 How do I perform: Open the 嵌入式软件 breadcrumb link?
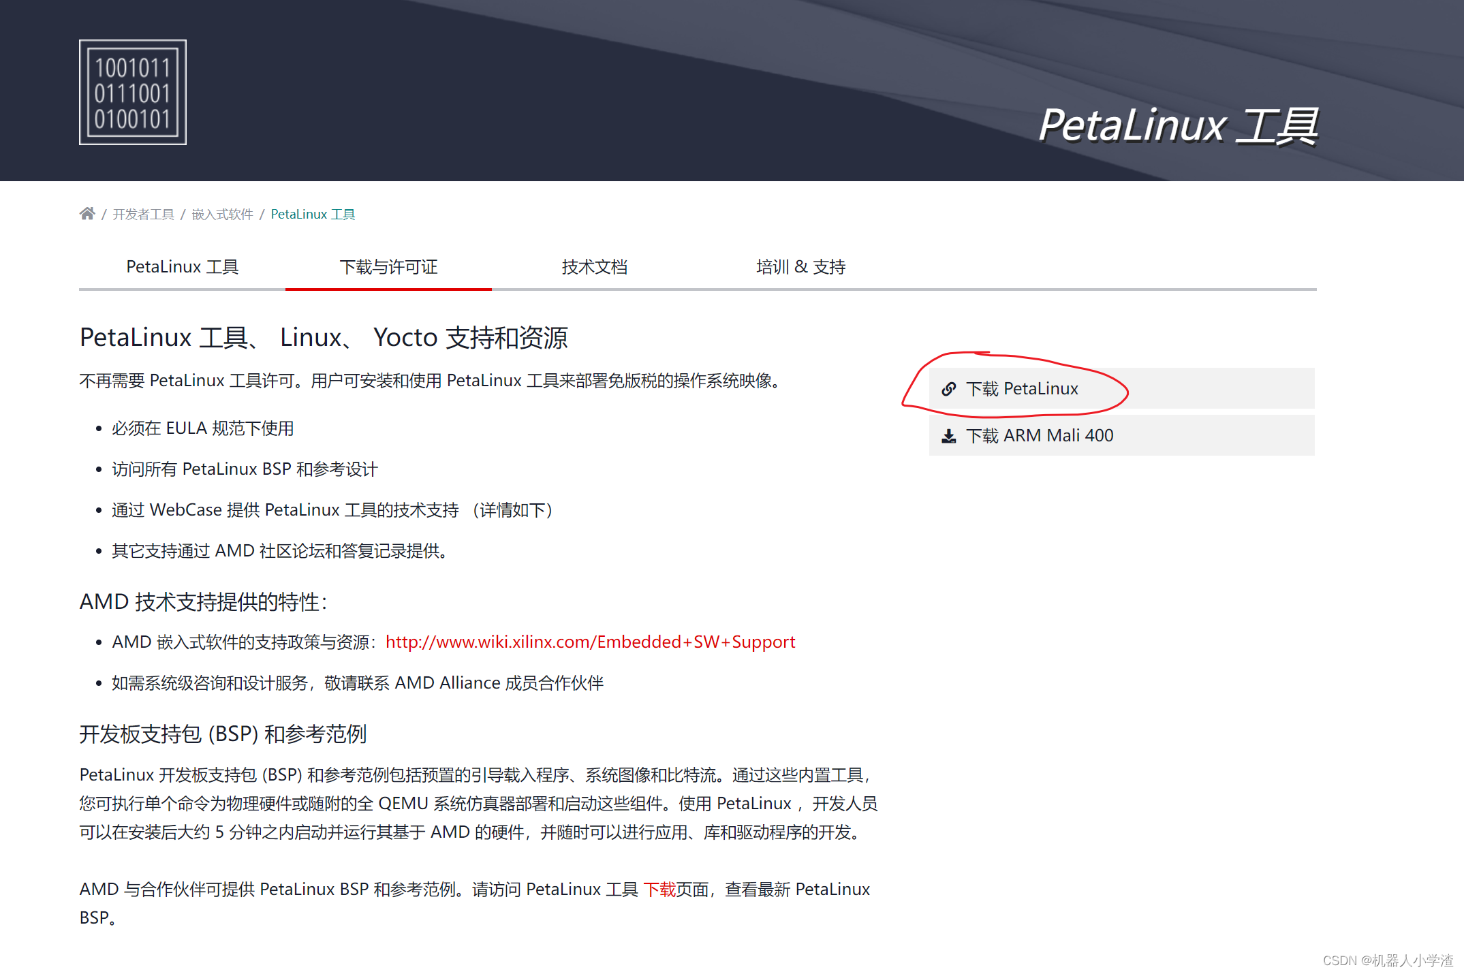point(222,215)
